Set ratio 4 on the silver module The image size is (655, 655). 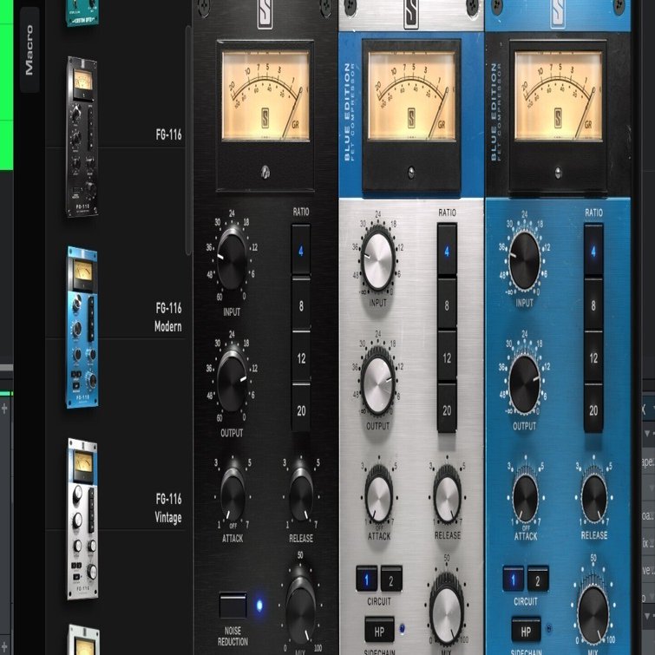[447, 250]
